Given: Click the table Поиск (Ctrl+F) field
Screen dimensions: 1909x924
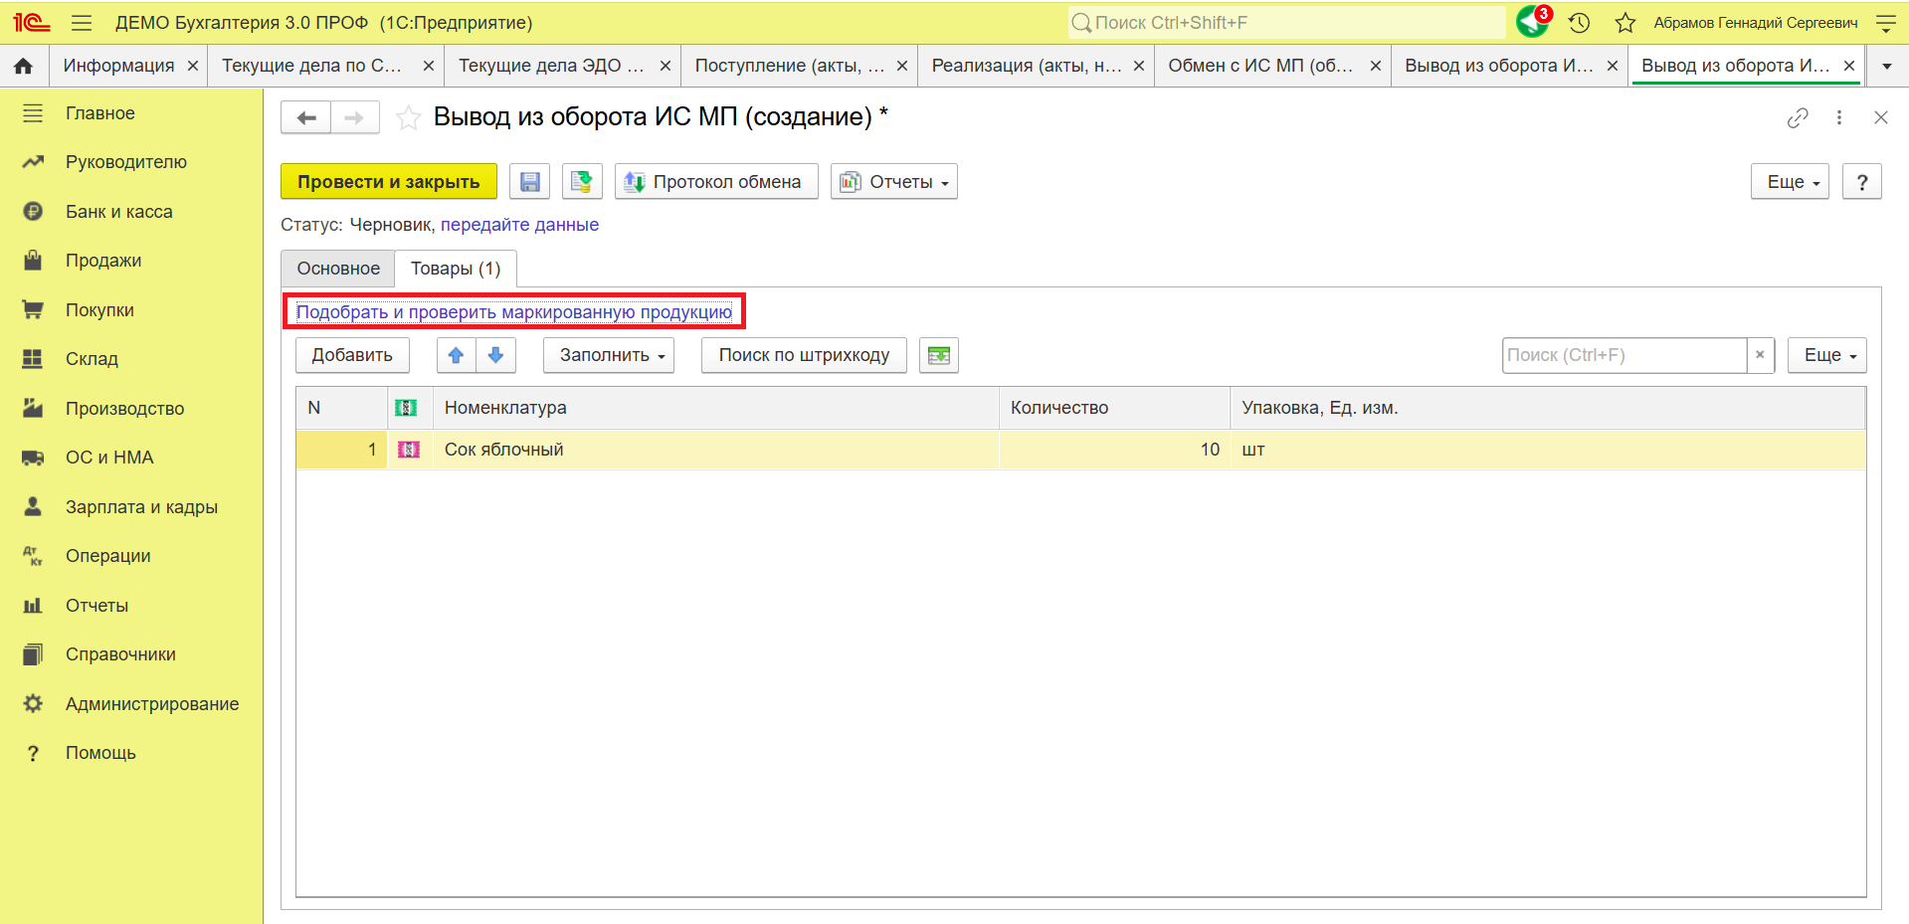Looking at the screenshot, I should tap(1624, 355).
